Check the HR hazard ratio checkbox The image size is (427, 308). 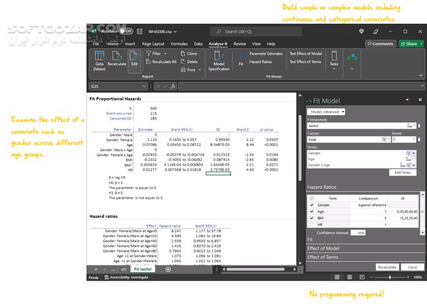click(312, 224)
